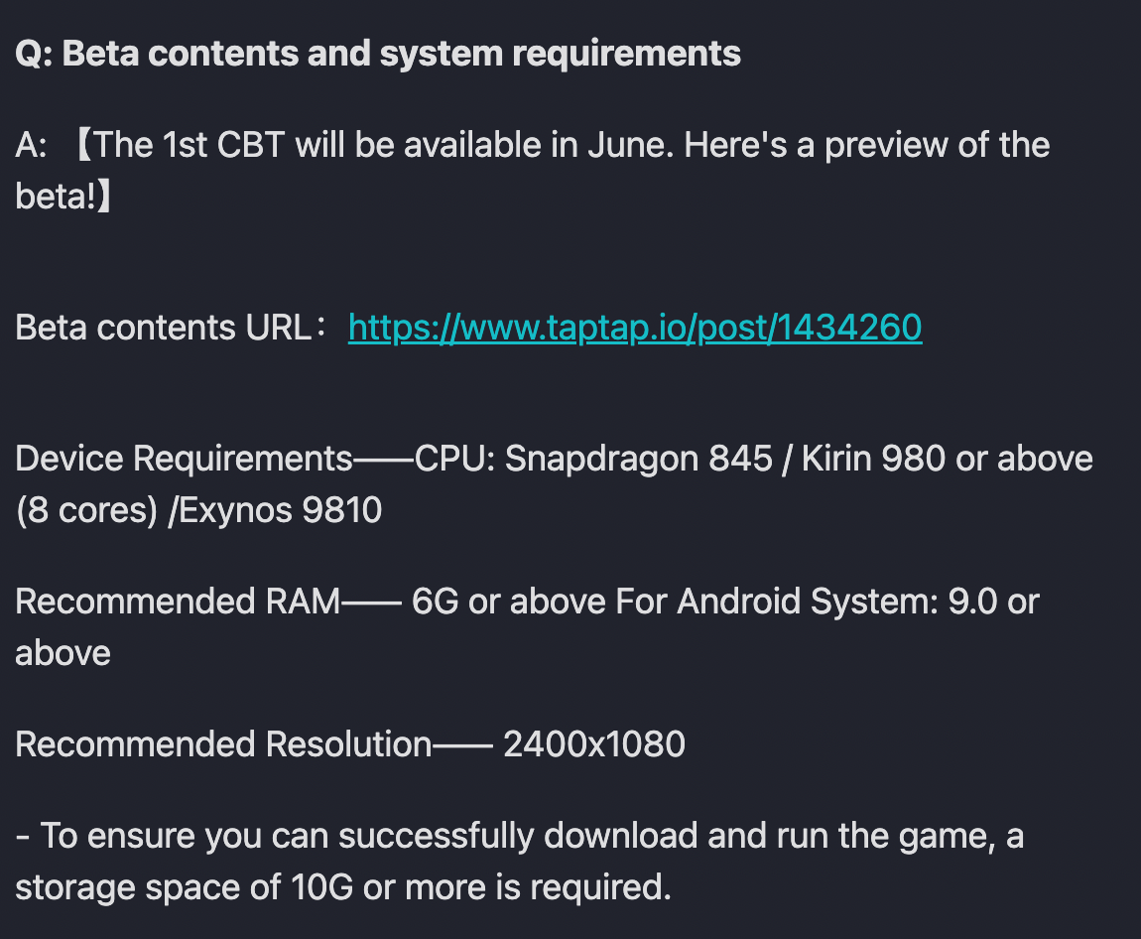Open the taptap.io beta contents link
The width and height of the screenshot is (1141, 939).
tap(635, 328)
